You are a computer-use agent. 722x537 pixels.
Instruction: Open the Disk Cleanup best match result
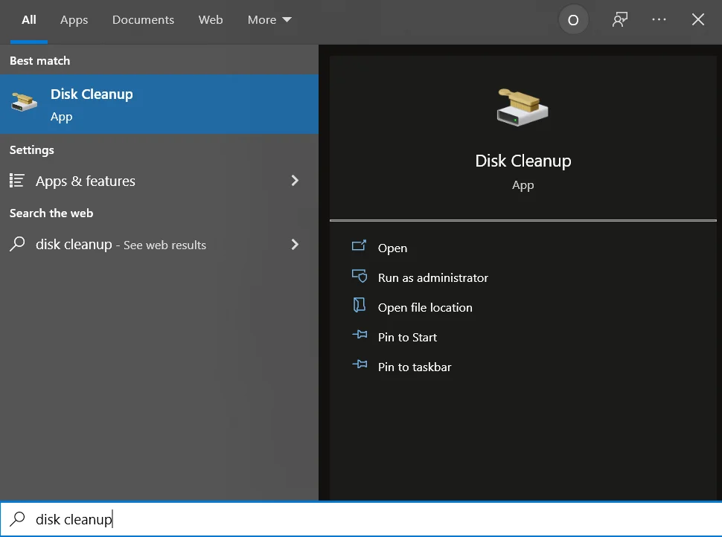click(x=159, y=104)
